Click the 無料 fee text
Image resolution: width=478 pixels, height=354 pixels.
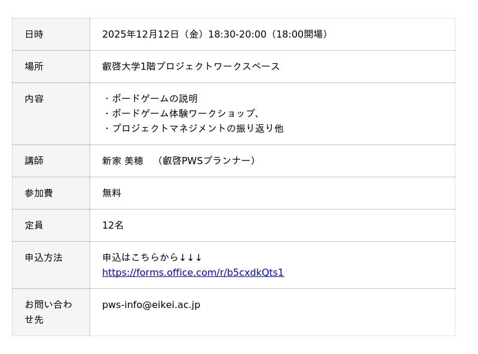pos(112,193)
